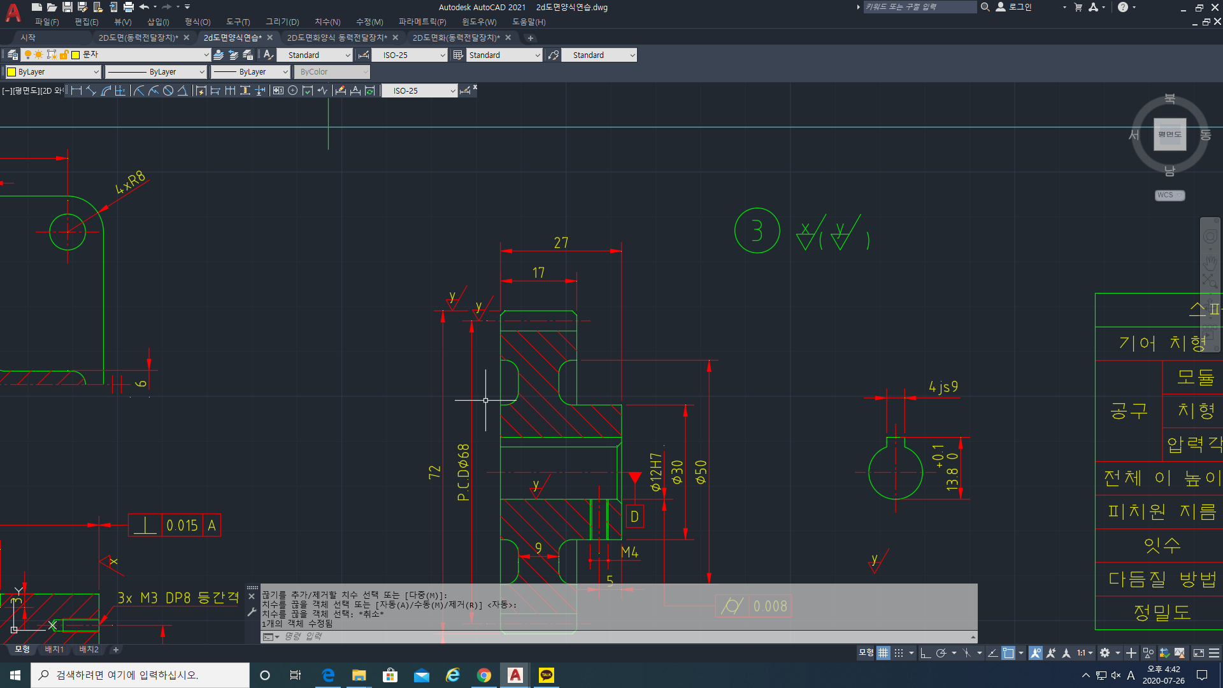Open the Layer Properties manager icon
Image resolution: width=1223 pixels, height=688 pixels.
point(12,55)
